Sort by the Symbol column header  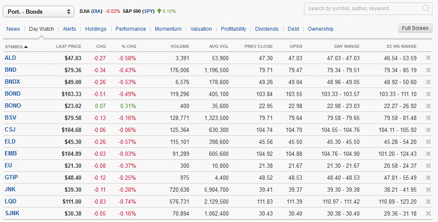click(x=16, y=47)
